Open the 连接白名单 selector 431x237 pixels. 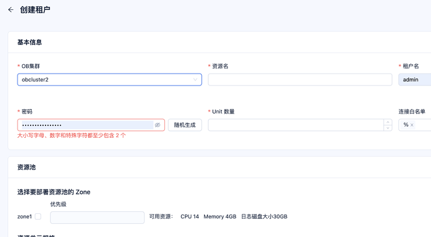(x=415, y=125)
